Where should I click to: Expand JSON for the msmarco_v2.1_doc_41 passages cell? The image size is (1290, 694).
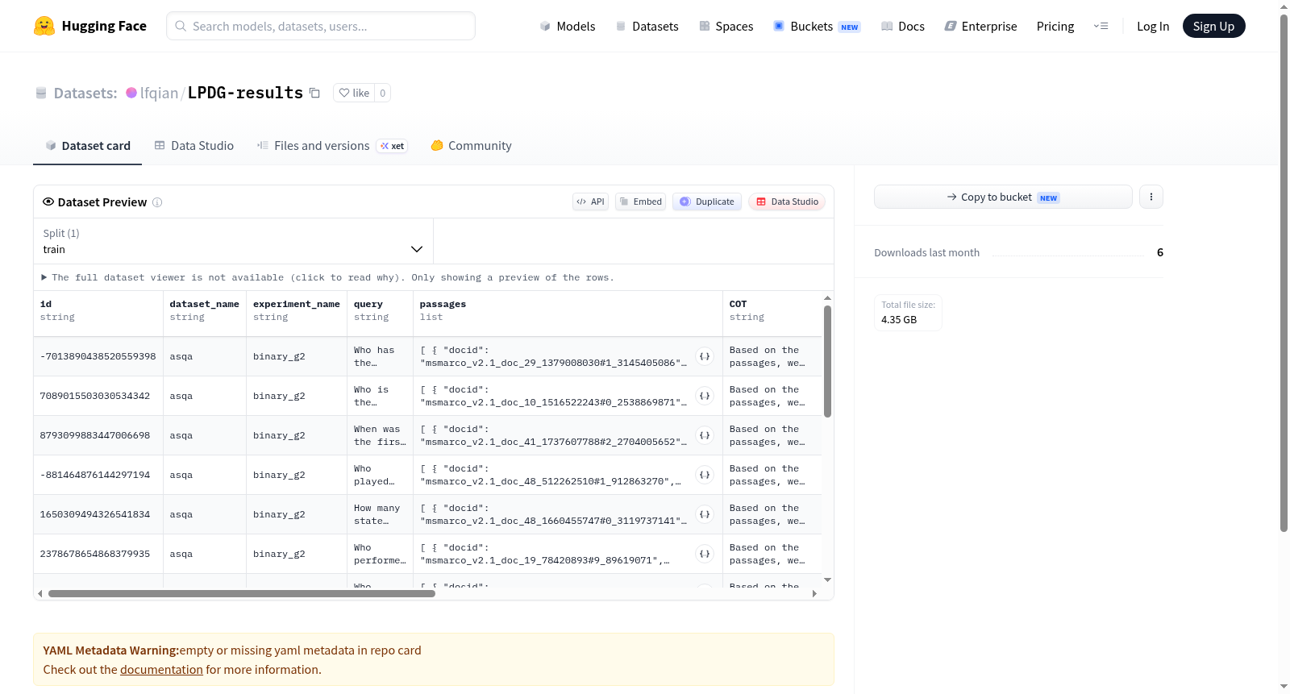[x=705, y=435]
